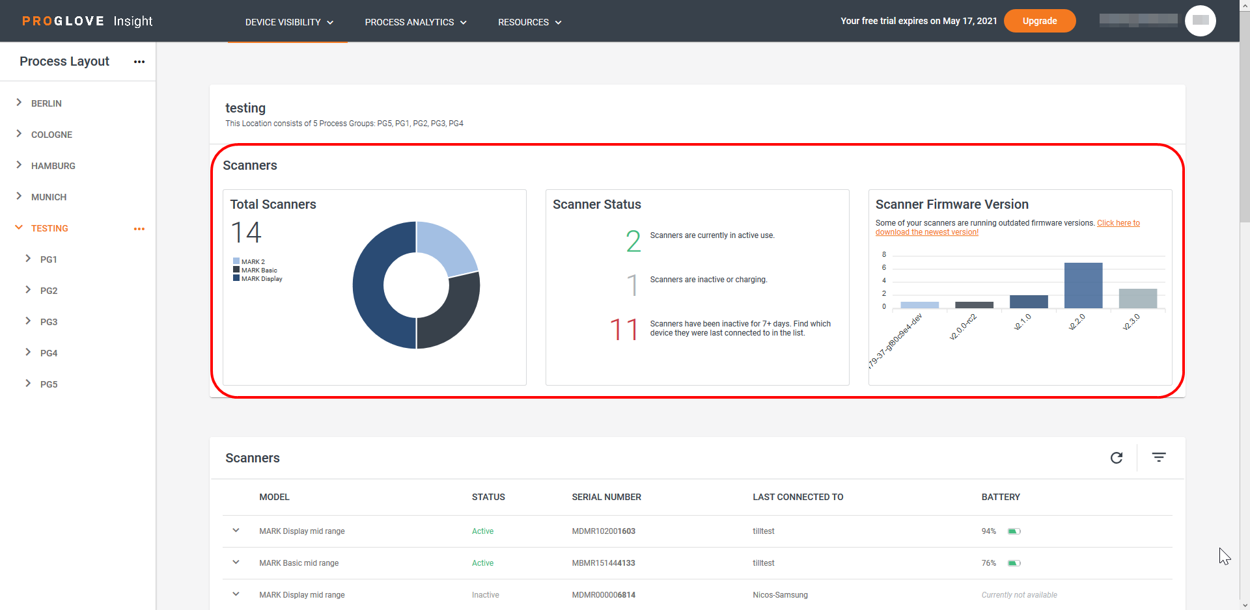Select PG3 tree item
Image resolution: width=1250 pixels, height=610 pixels.
(49, 322)
